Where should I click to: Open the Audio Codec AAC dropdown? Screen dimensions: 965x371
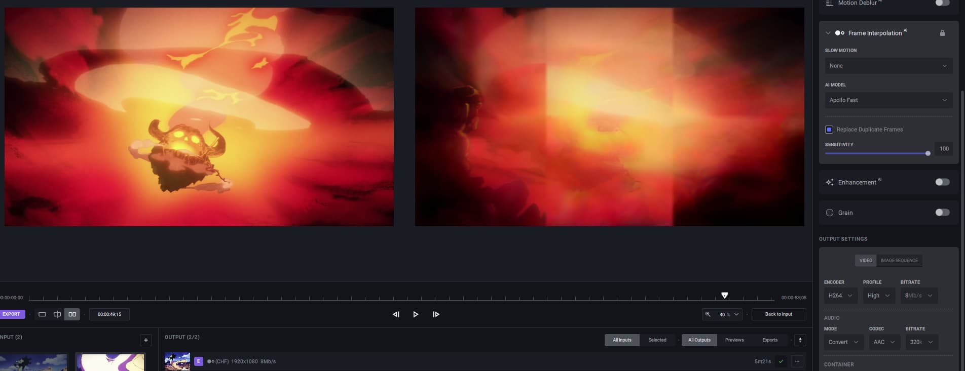coord(885,342)
